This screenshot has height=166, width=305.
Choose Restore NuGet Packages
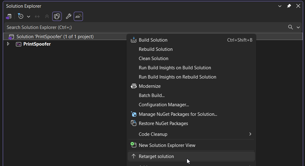pyautogui.click(x=191, y=123)
